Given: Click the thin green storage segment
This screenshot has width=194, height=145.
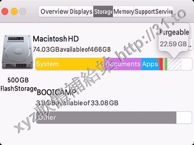Looking at the screenshot, I should coord(166,64).
